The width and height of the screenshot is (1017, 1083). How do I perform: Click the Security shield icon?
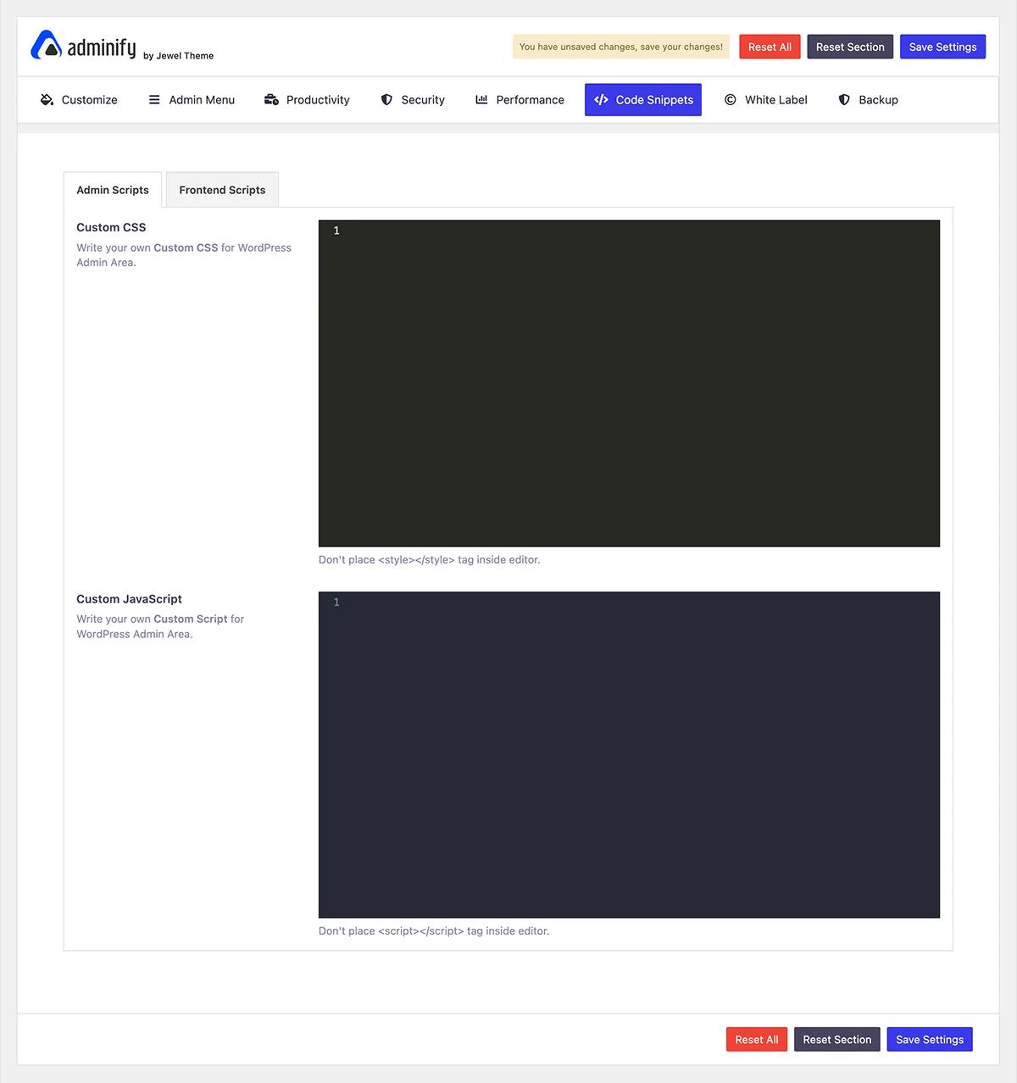386,100
